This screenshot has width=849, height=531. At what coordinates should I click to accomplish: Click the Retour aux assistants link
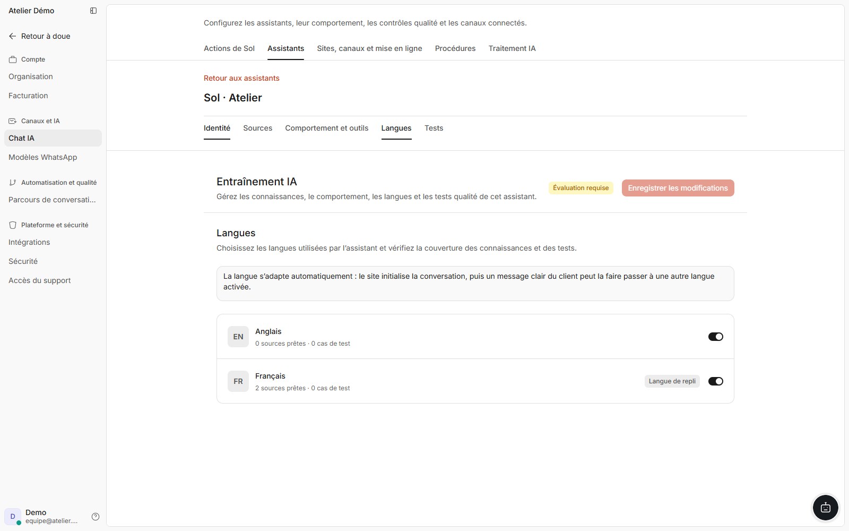click(241, 78)
